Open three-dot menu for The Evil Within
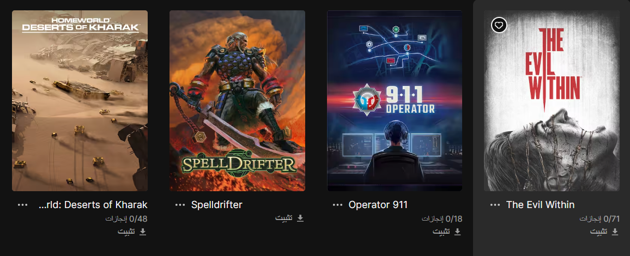630x256 pixels. 495,205
